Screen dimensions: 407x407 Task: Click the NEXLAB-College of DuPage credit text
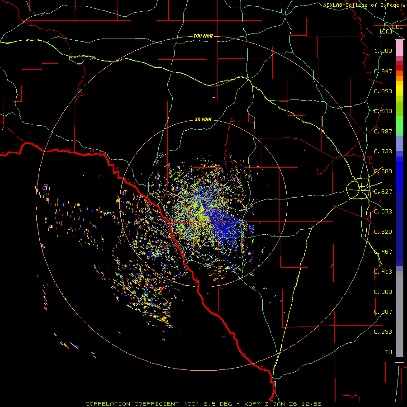(x=364, y=5)
